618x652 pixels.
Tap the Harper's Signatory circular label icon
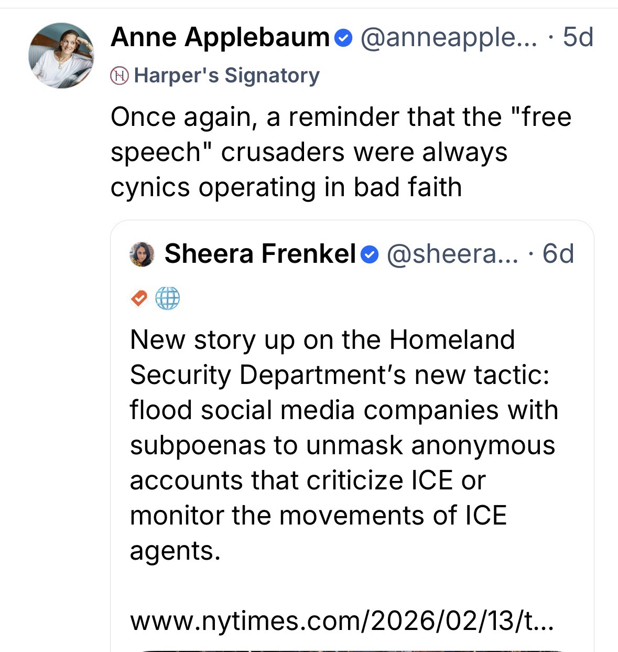(x=120, y=76)
